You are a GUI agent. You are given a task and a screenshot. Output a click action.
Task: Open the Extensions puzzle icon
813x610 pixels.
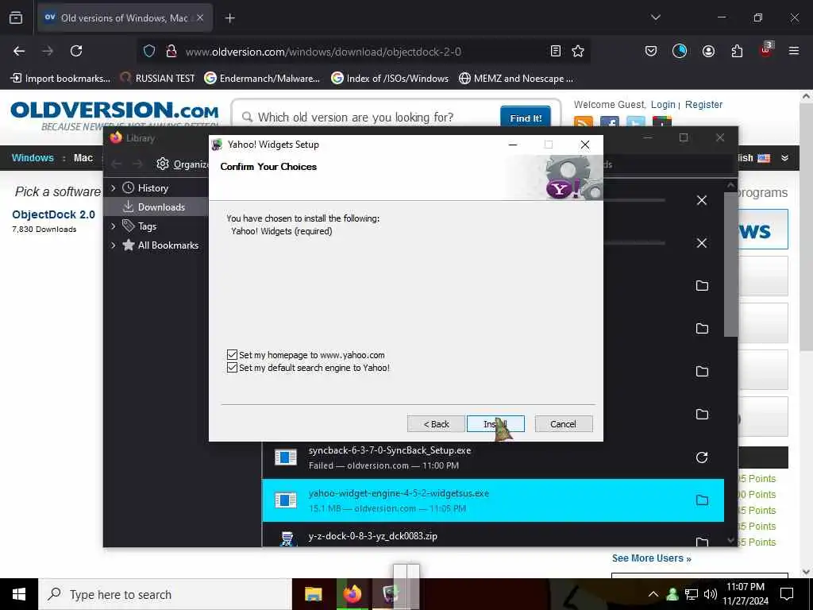pyautogui.click(x=737, y=51)
